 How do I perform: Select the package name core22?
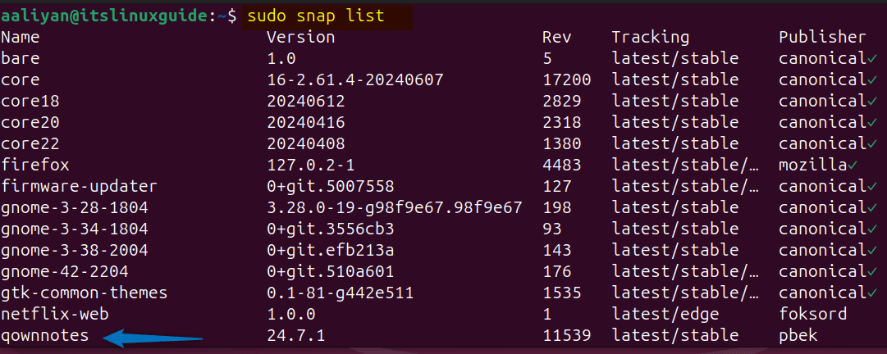(x=30, y=144)
